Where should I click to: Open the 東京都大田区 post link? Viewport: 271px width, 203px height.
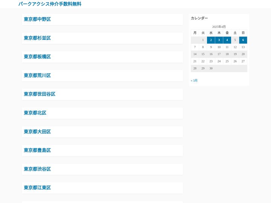point(37,132)
